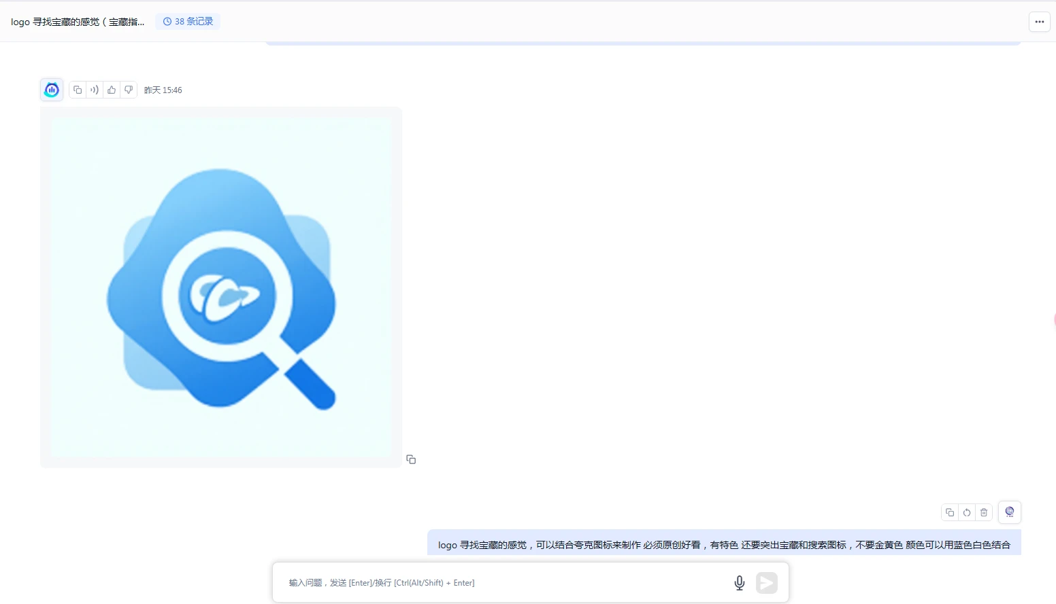Click the clock icon in records badge

click(167, 22)
